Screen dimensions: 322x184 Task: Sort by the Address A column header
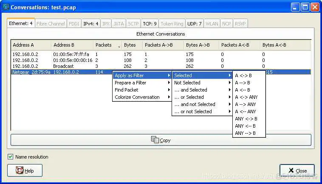[31, 45]
